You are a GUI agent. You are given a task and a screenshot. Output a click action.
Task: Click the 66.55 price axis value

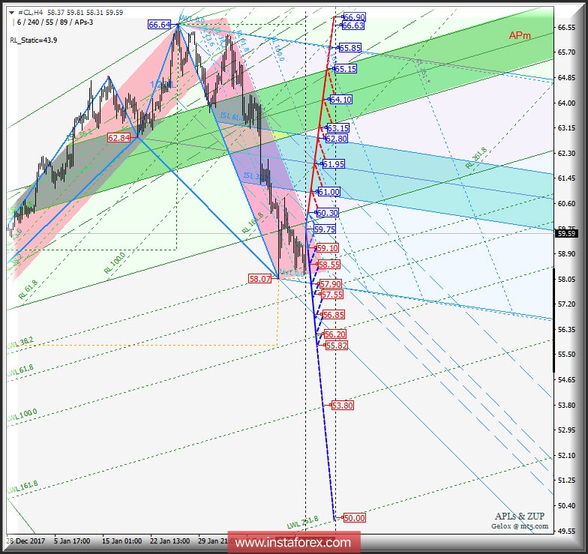[x=566, y=27]
